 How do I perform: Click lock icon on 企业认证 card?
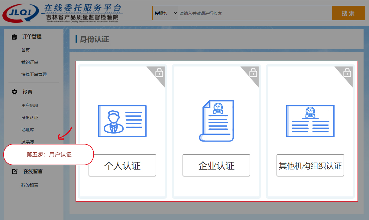tap(253, 73)
